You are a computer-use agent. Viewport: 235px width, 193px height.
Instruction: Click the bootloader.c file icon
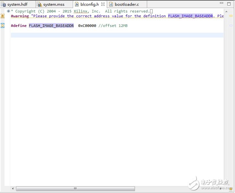tap(111, 4)
